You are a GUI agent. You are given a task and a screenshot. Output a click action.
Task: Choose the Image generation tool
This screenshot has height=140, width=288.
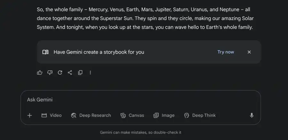click(164, 115)
